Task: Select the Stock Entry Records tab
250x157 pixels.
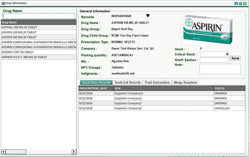Action: coord(96,83)
